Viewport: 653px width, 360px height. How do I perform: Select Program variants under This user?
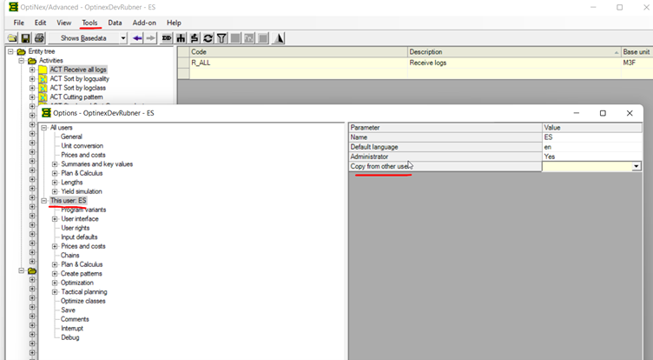[x=83, y=210]
